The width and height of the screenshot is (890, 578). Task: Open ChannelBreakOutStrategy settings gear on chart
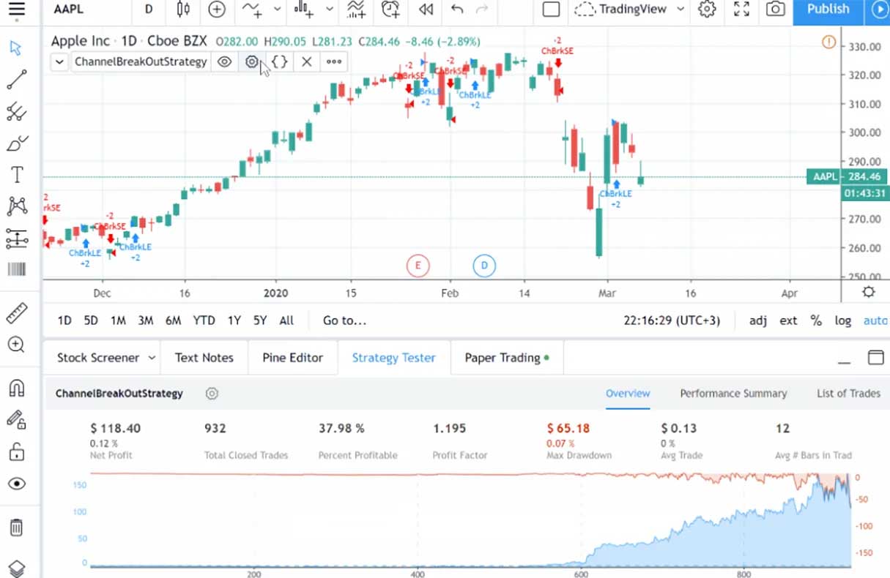(x=252, y=62)
